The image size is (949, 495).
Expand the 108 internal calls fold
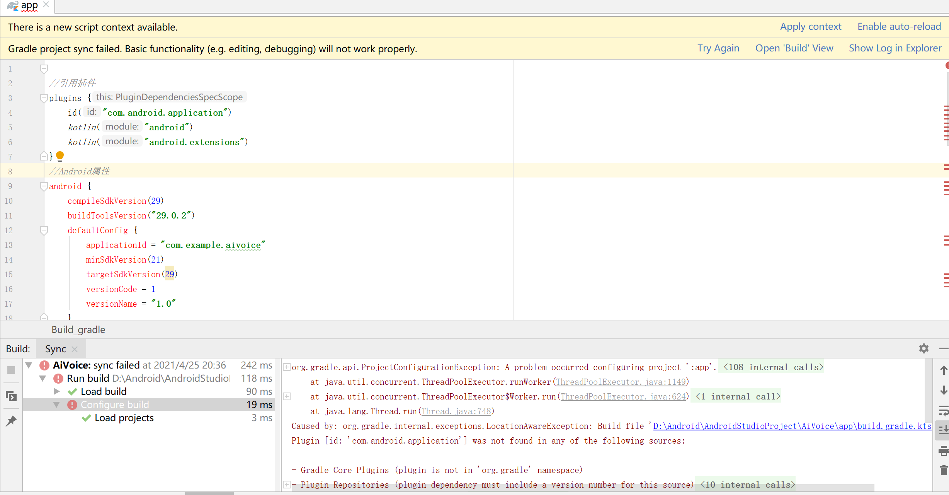click(773, 367)
